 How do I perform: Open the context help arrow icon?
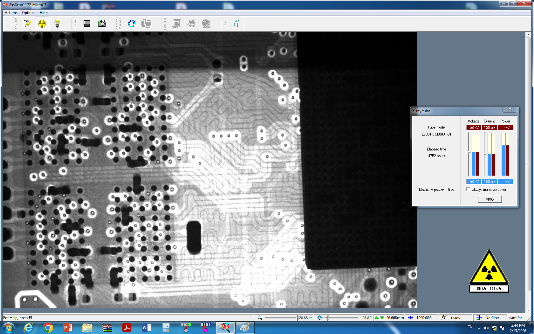[x=236, y=24]
